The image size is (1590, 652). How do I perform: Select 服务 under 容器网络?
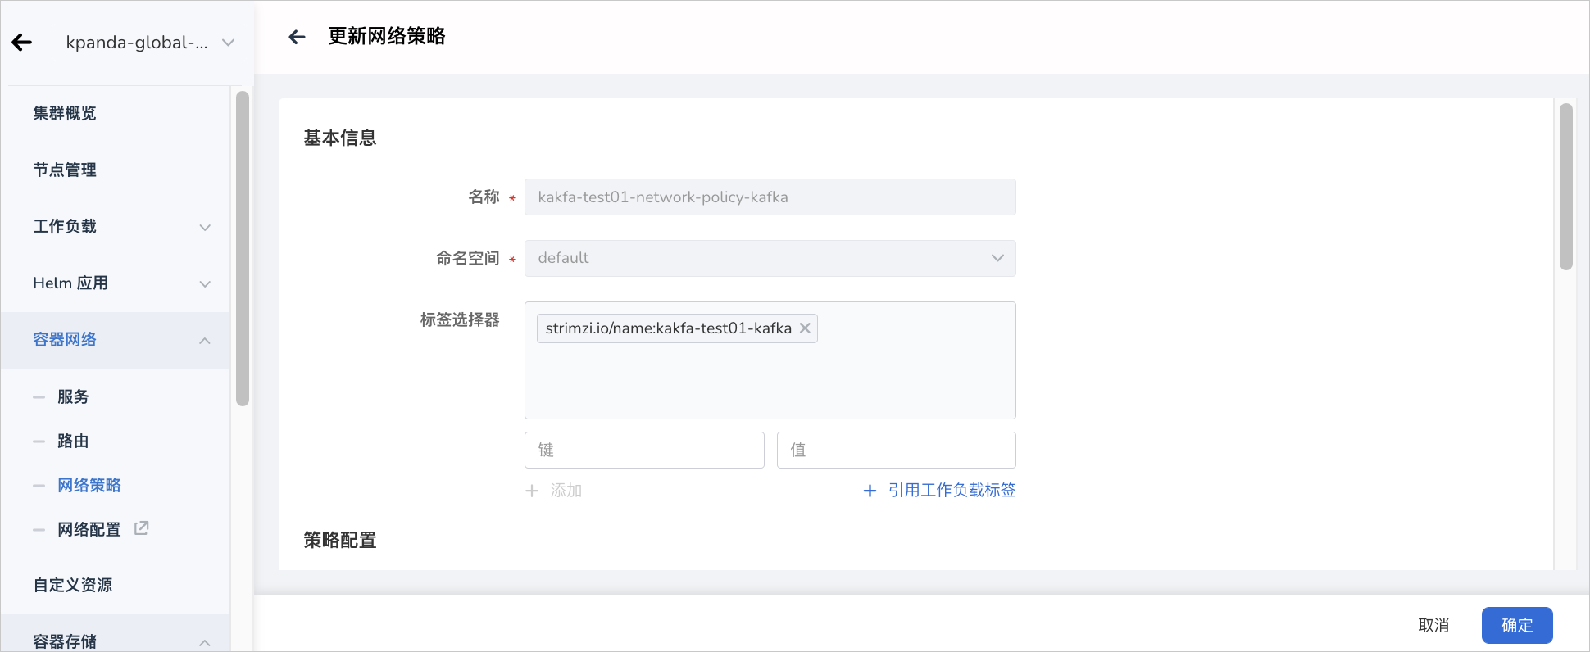click(x=73, y=396)
